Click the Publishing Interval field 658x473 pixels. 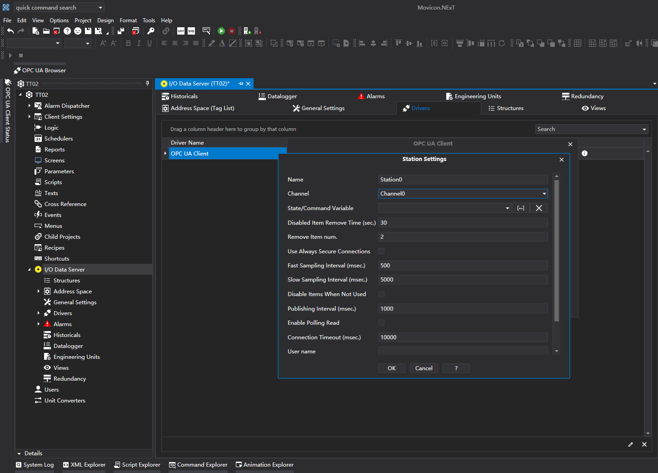click(463, 308)
